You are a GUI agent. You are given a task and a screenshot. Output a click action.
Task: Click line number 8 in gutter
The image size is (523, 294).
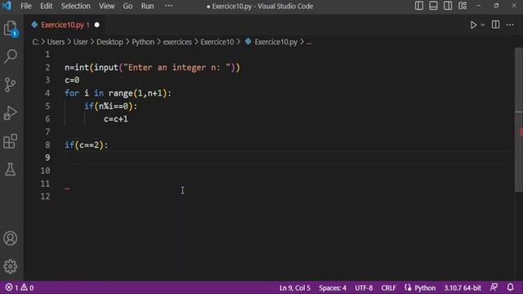(47, 145)
